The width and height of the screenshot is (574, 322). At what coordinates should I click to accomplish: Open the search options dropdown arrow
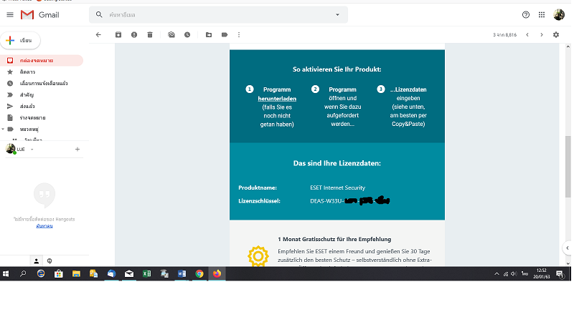(x=337, y=14)
